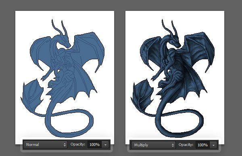Expand opacity slider arrow beside Multiply mode
Viewport: 242px width, 156px height.
tap(214, 145)
